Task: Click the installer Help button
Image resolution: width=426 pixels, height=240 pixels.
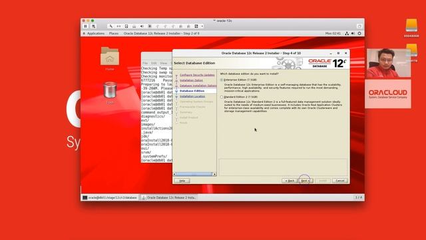Action: point(182,181)
